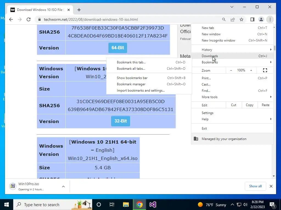Click the tab search chevron
Viewport: 281px width, 210px height.
pos(232,7)
